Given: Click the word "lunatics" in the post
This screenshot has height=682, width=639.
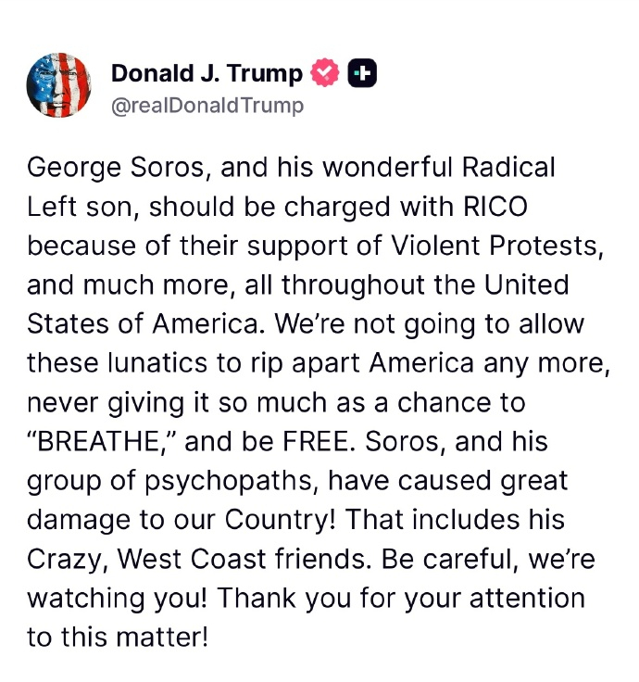Looking at the screenshot, I should (157, 363).
